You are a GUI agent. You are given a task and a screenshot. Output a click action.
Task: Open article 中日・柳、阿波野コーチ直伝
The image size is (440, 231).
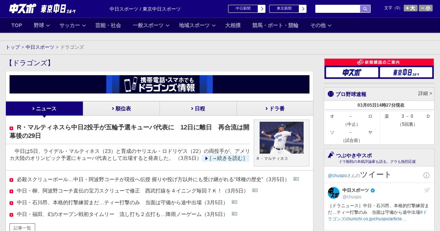(x=133, y=191)
